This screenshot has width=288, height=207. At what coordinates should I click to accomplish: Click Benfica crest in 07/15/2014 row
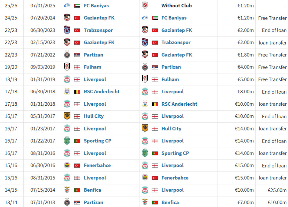(67, 190)
